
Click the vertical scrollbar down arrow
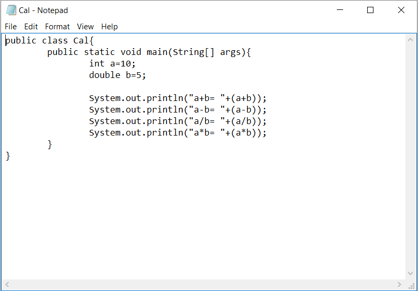(x=411, y=274)
